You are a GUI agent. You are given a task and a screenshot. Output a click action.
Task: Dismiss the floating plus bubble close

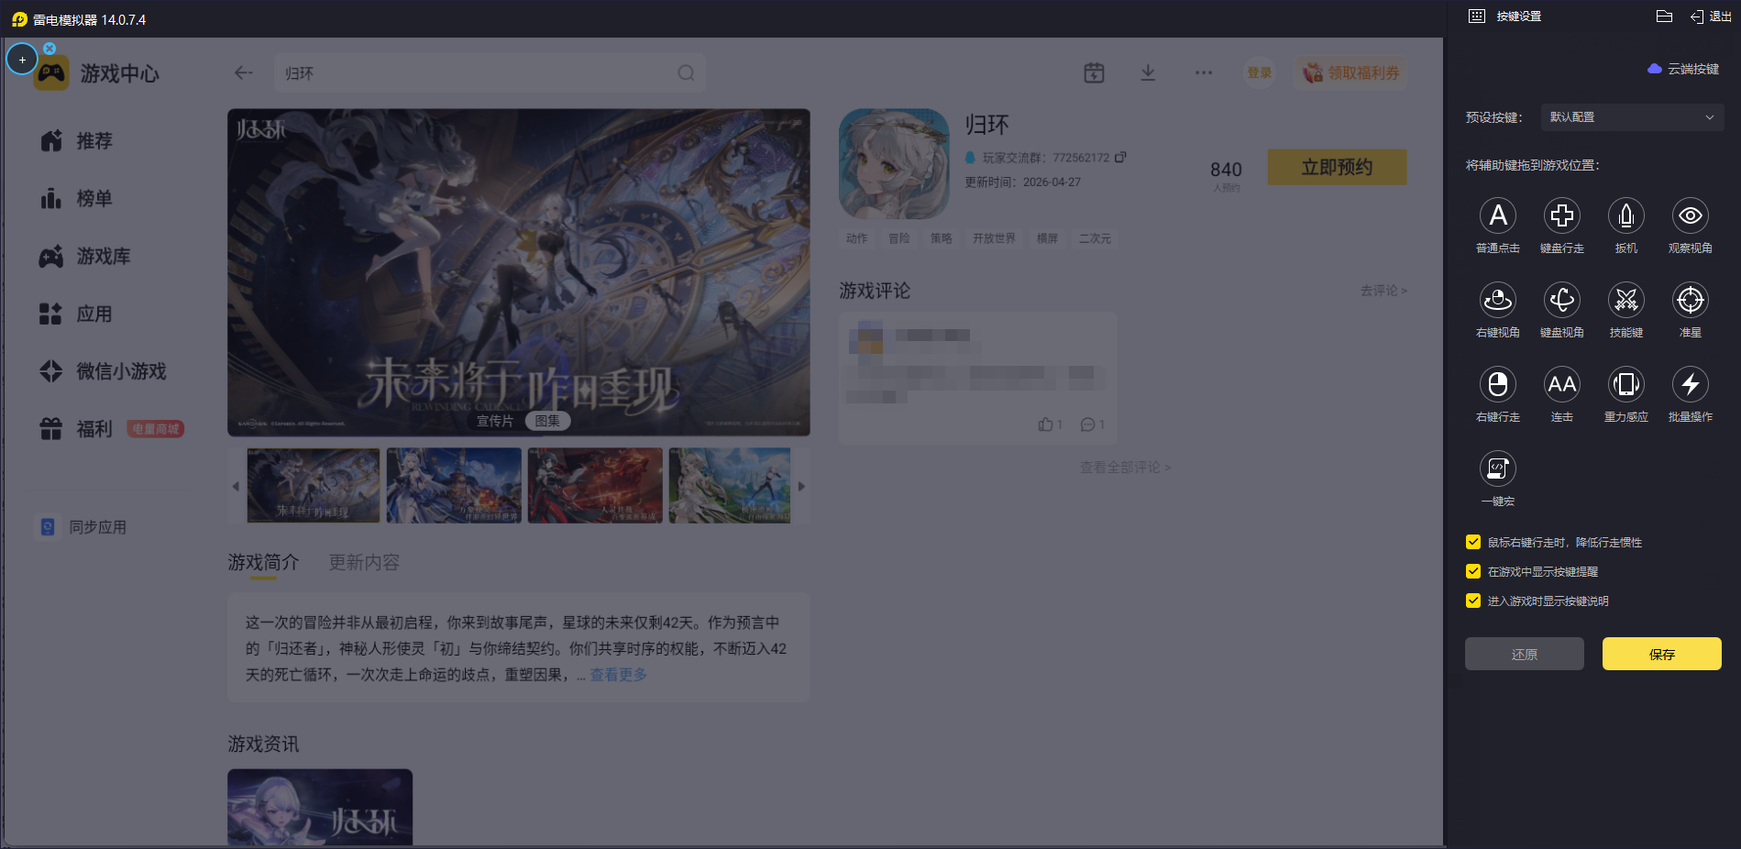click(x=50, y=49)
